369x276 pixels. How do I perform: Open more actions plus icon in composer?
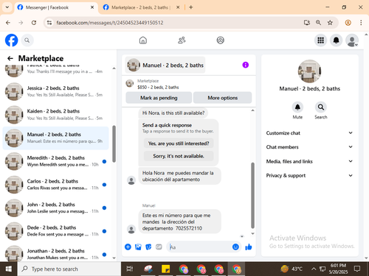[x=128, y=247]
